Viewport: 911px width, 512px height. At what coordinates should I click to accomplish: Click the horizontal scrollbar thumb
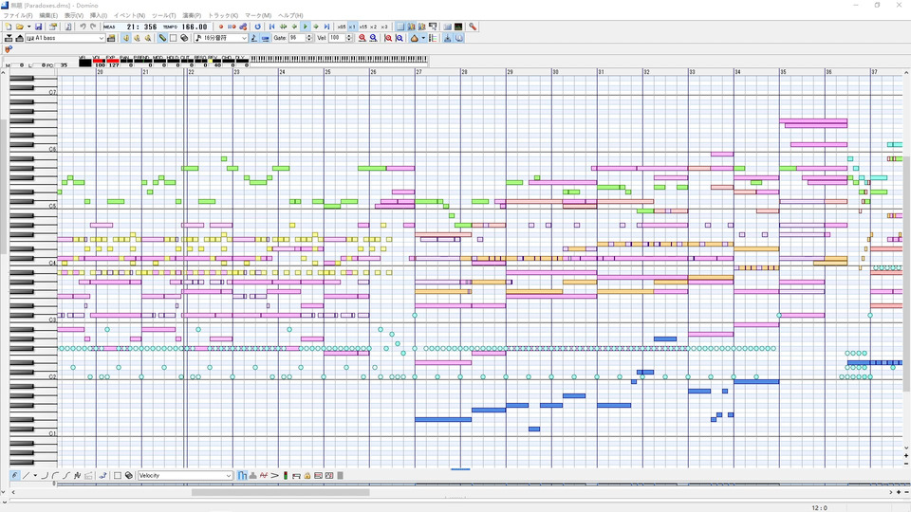pos(281,492)
